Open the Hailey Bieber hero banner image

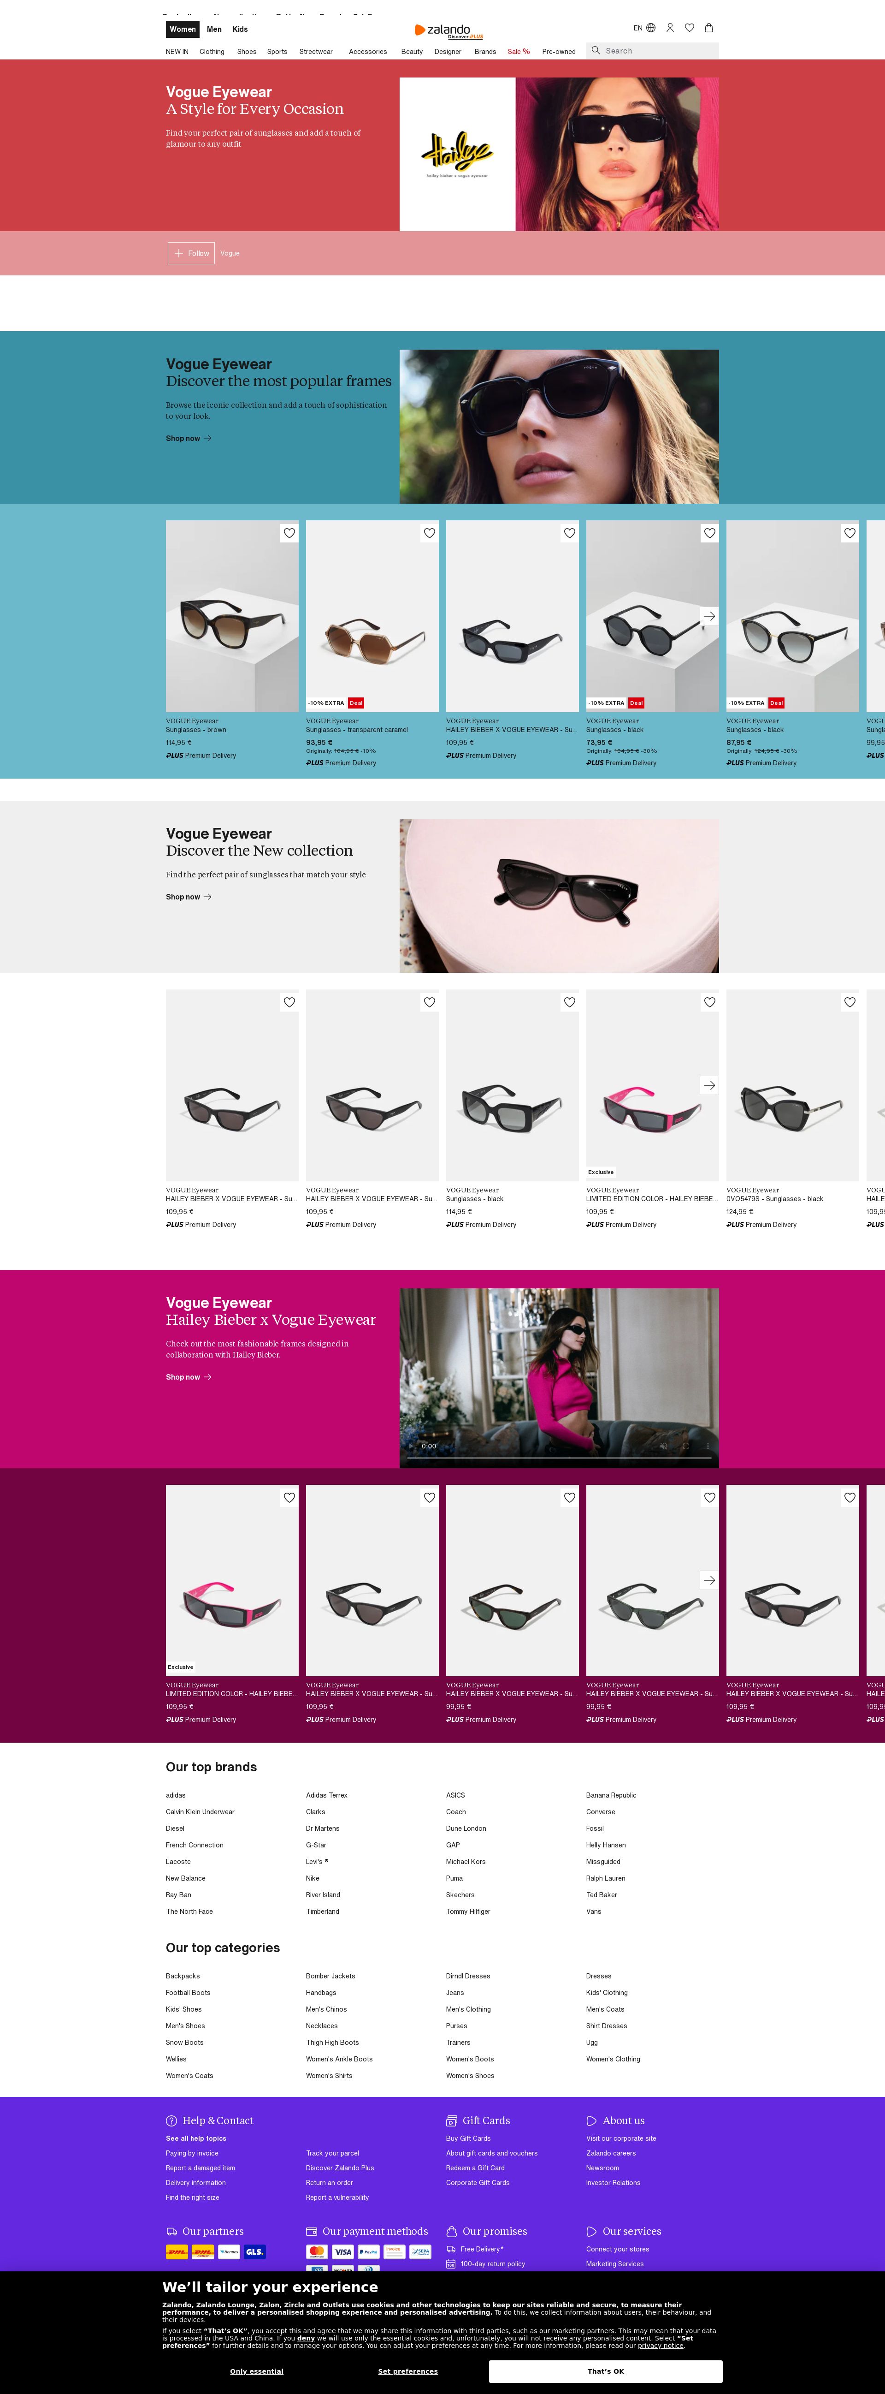point(559,154)
